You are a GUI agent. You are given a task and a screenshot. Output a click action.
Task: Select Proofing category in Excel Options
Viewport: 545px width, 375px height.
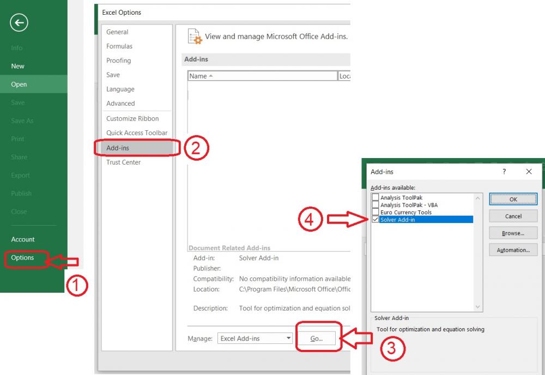pyautogui.click(x=118, y=61)
